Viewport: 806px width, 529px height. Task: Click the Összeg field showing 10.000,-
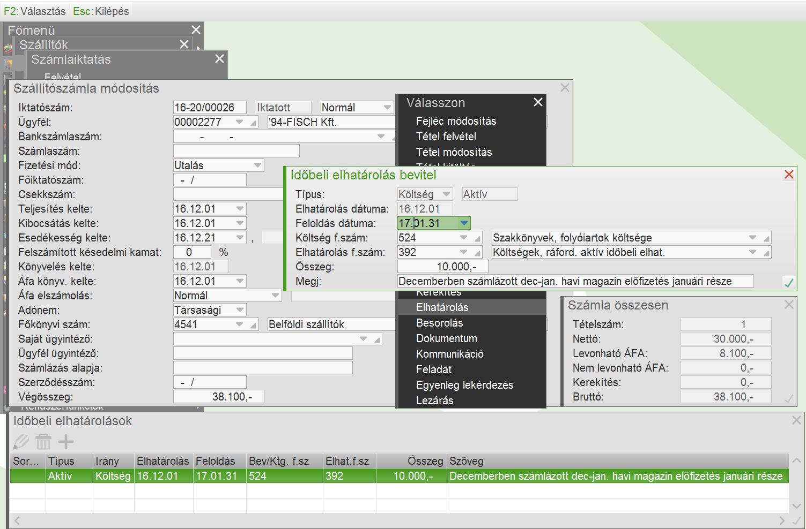(x=442, y=267)
